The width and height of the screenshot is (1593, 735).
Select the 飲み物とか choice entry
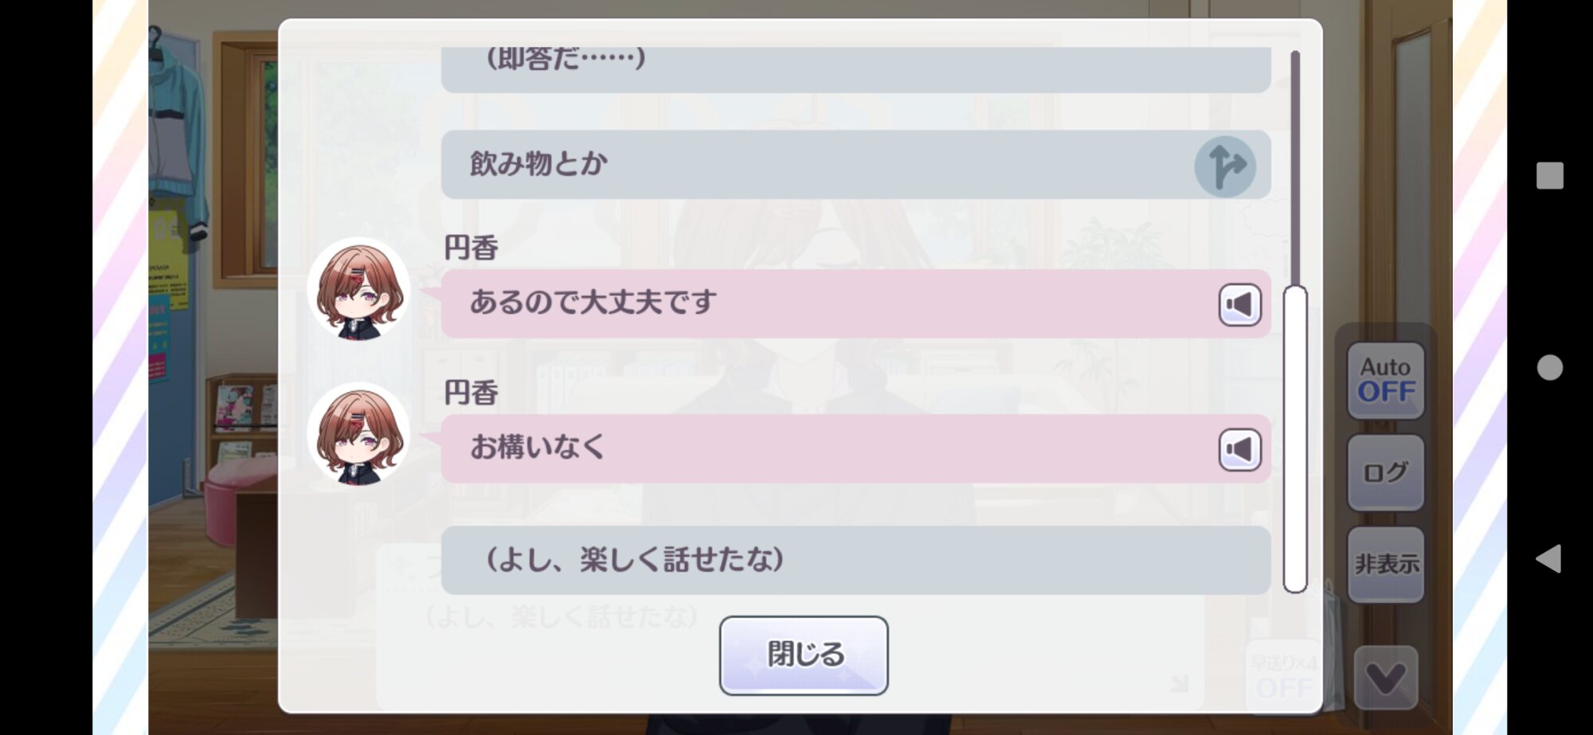pyautogui.click(x=812, y=165)
